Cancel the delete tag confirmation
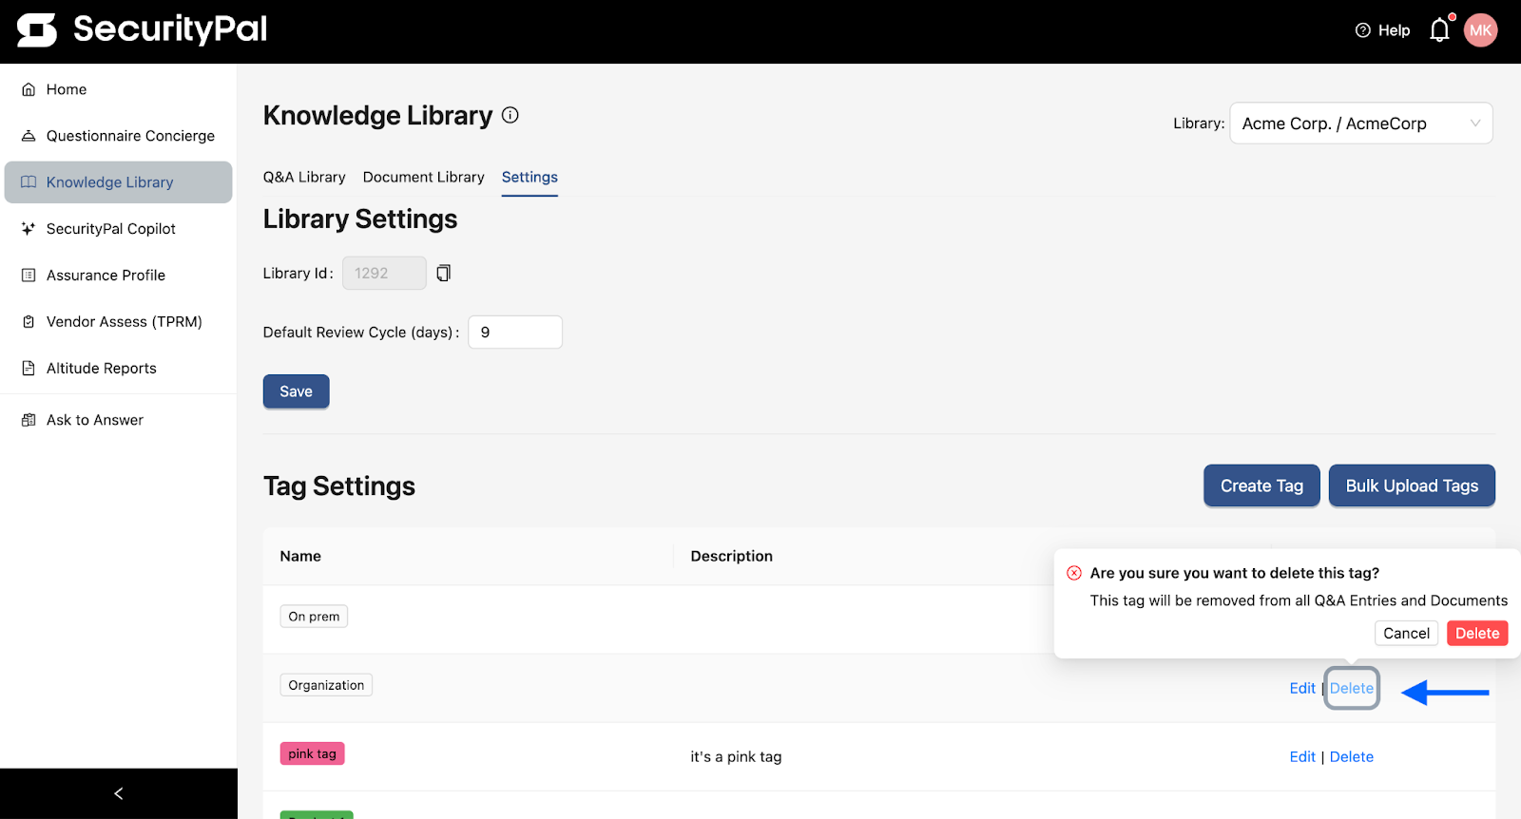Image resolution: width=1521 pixels, height=819 pixels. tap(1406, 634)
